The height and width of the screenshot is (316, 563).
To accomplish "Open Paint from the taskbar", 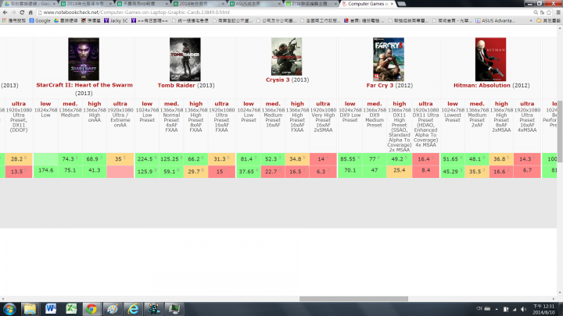I will point(112,309).
